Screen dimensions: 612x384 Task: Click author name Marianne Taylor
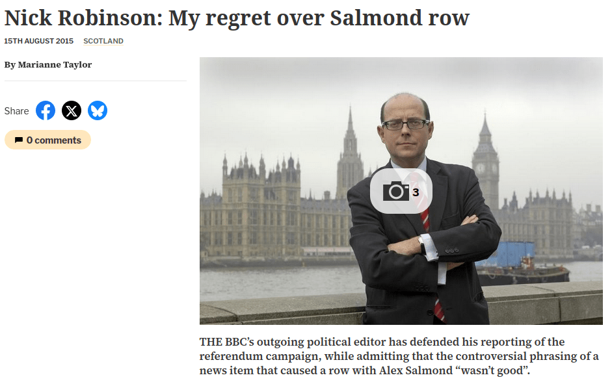tap(55, 65)
